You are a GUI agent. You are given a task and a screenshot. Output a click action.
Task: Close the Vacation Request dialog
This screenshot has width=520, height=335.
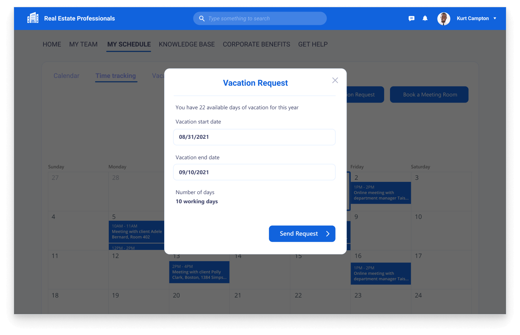click(x=335, y=80)
